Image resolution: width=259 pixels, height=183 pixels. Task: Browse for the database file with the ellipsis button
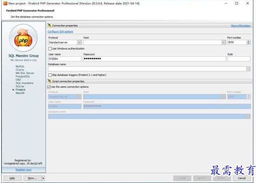248,69
